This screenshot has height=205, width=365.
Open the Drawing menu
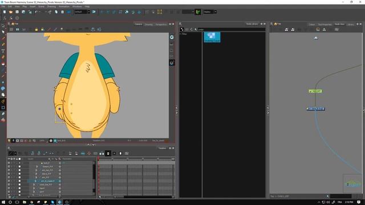[51, 6]
